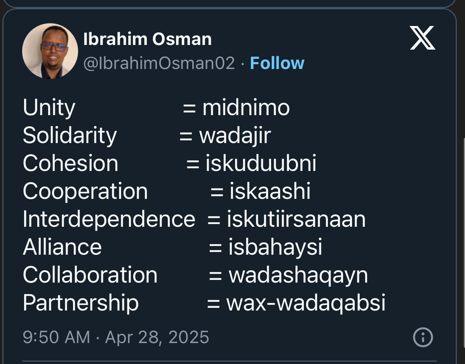Open the X logo link
This screenshot has height=364, width=465.
pos(423,38)
